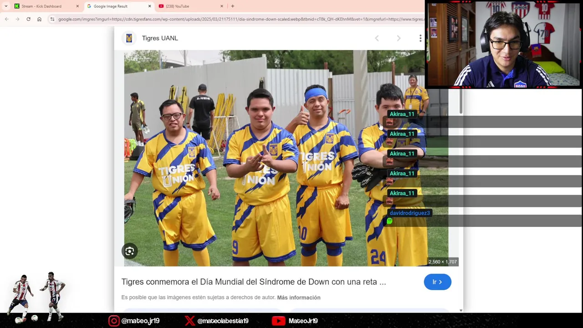Expand the tab search dropdown arrow
This screenshot has height=328, width=583.
(6, 6)
